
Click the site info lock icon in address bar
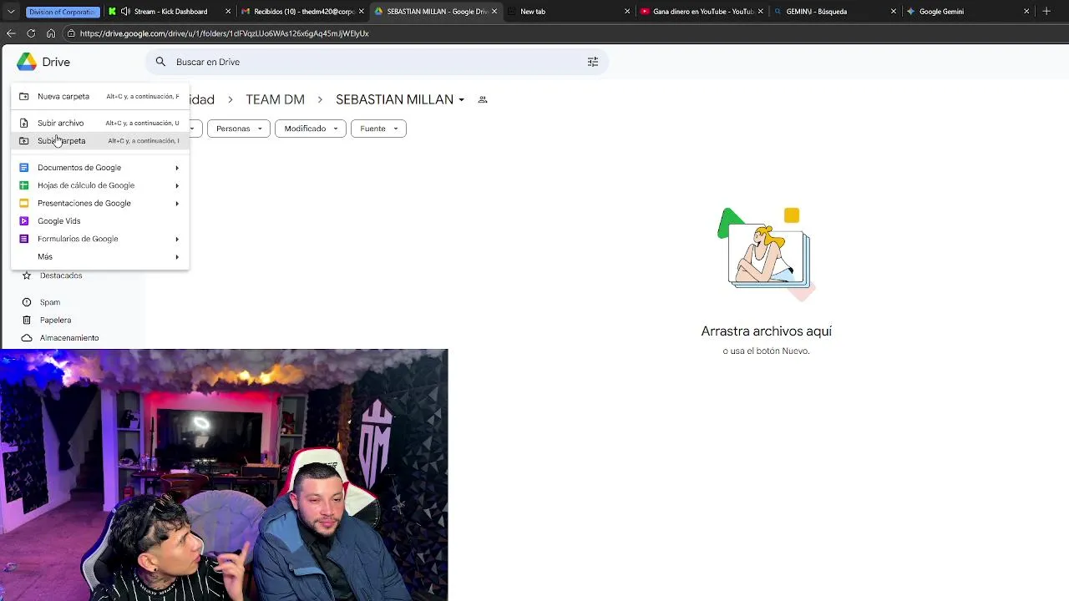(x=72, y=33)
